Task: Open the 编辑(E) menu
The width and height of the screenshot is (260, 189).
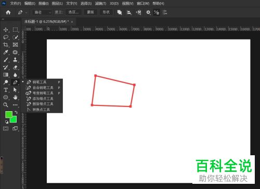Action: point(30,4)
